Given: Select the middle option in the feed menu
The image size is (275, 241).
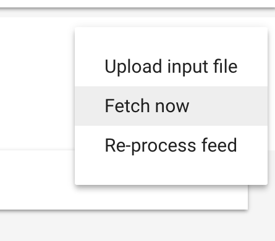Looking at the screenshot, I should [171, 106].
